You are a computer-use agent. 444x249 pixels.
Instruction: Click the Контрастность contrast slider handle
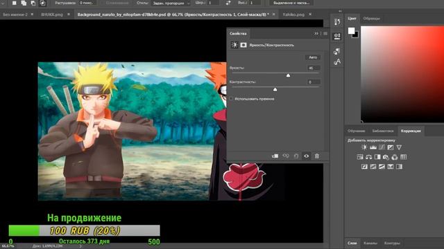(275, 89)
